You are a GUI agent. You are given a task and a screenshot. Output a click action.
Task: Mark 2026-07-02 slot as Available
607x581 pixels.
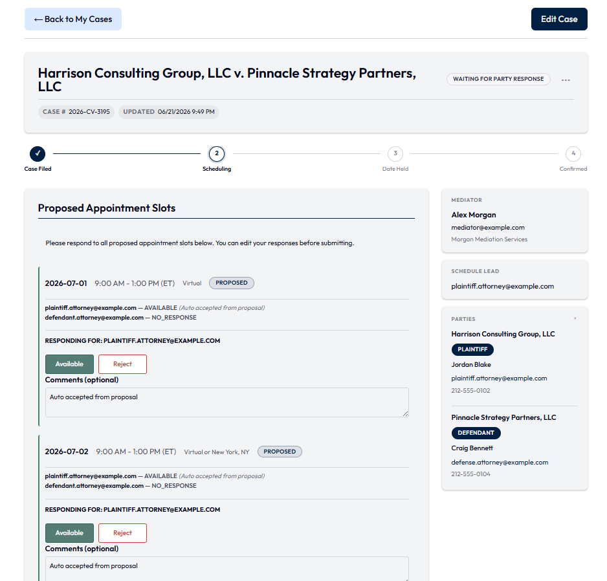tap(69, 532)
